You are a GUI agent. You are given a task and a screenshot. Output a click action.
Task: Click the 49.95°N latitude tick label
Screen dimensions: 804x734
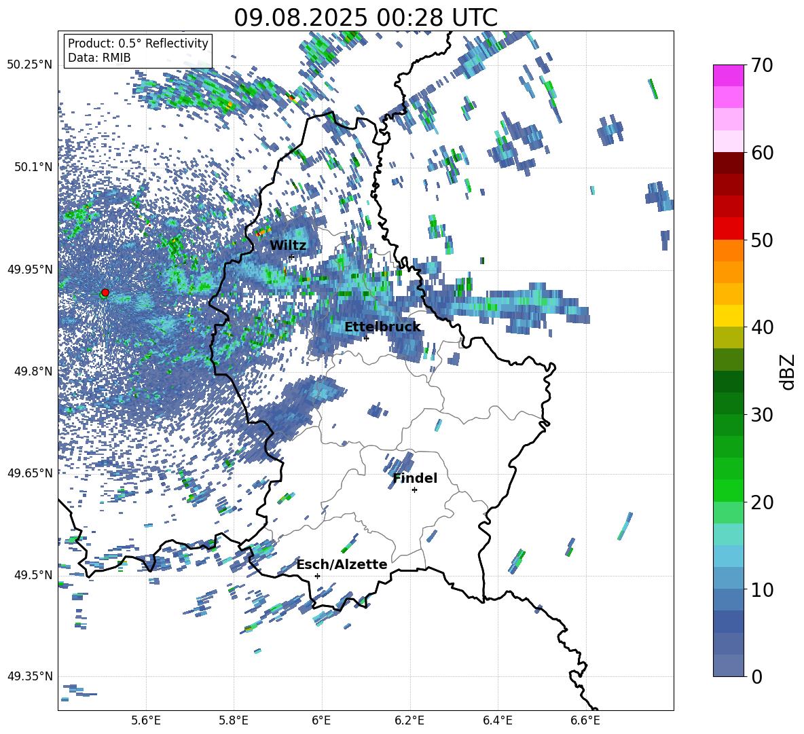click(x=30, y=269)
